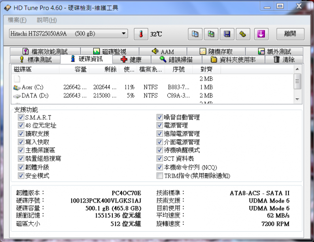Select the Acer (C:) partition row
Image resolution: width=314 pixels, height=242 pixels.
pos(153,88)
